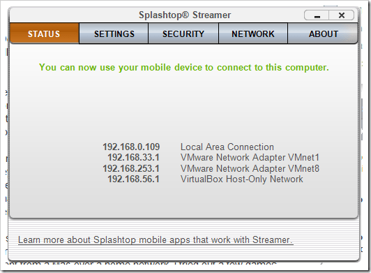Follow the Learn more about Splashtop mobile apps link
The width and height of the screenshot is (371, 273).
[156, 239]
